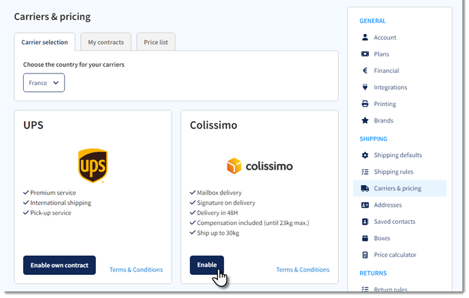Click the Colissimo card heading

(x=214, y=125)
